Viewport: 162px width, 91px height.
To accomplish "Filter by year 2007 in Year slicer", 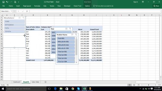I will (x=61, y=32).
